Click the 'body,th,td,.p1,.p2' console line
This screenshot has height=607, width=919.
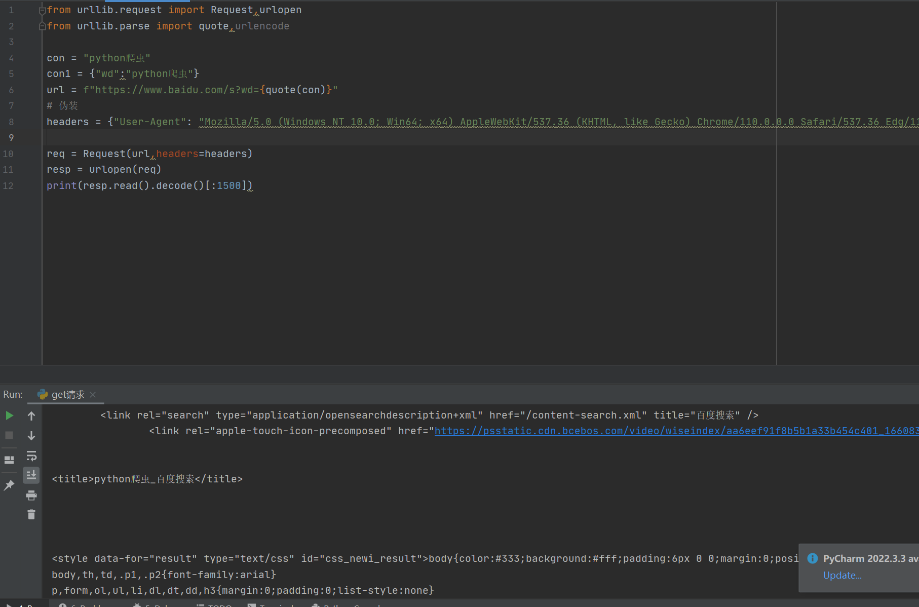(164, 575)
